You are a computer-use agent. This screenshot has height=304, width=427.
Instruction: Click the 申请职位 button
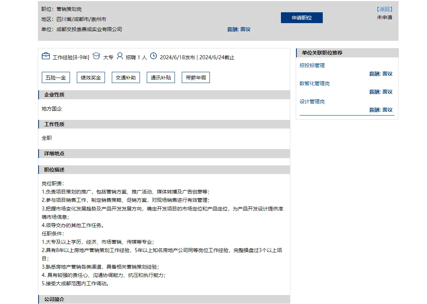click(x=301, y=17)
